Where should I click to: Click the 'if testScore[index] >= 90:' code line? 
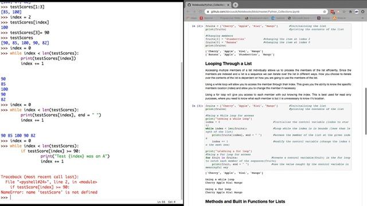click(x=50, y=151)
